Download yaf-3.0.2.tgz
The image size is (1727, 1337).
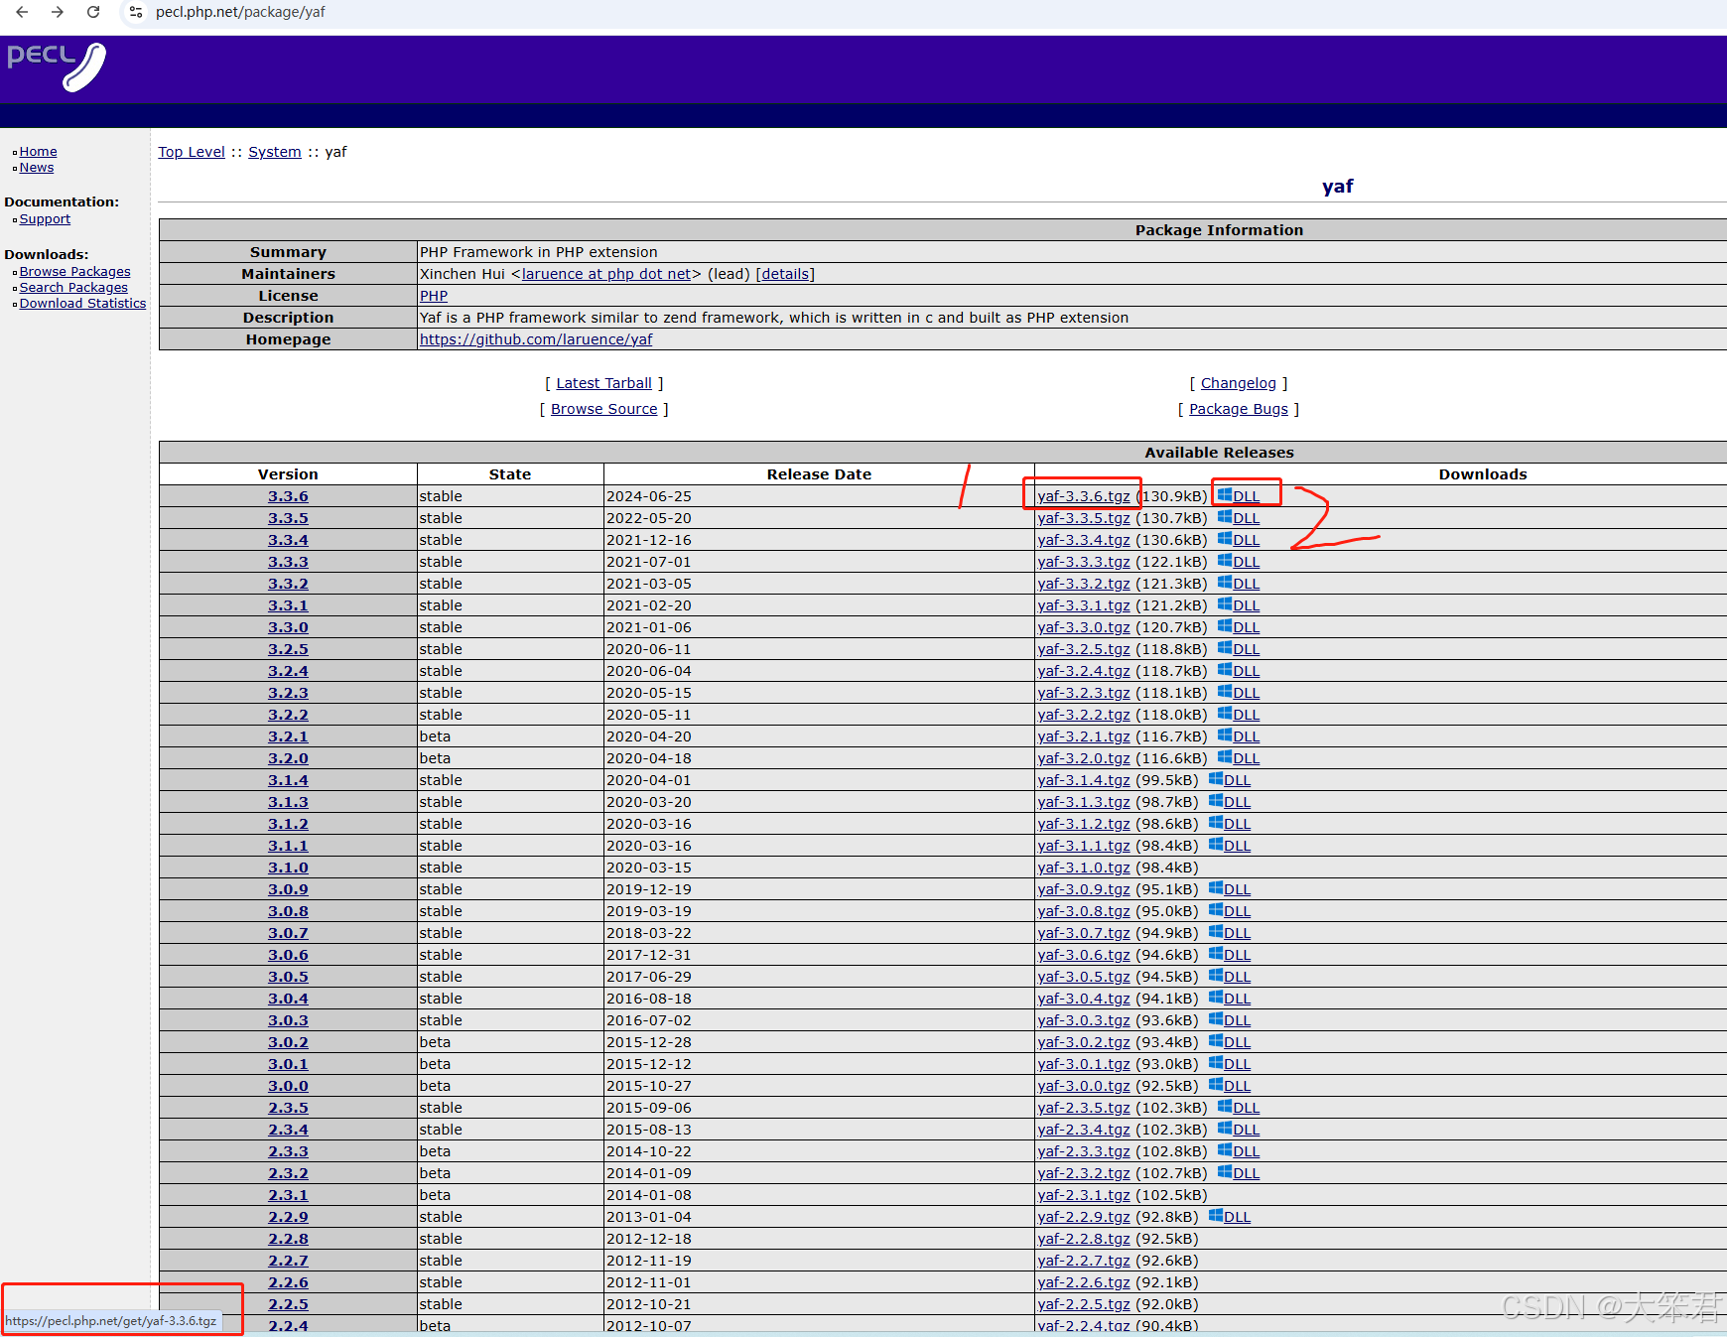pos(1084,1042)
